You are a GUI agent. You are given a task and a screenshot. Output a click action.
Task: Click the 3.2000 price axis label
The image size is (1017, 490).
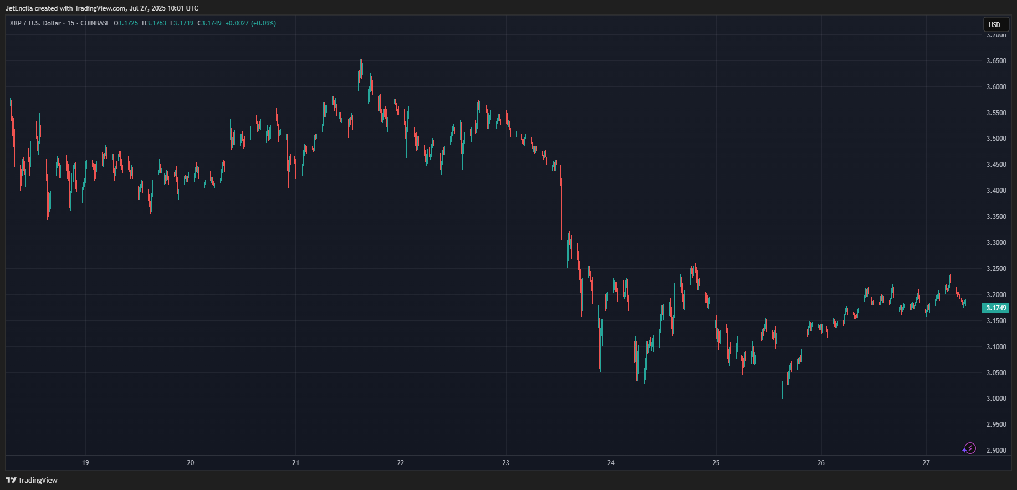pyautogui.click(x=996, y=295)
